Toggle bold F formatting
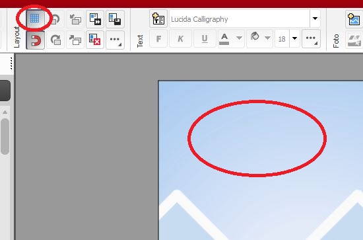The width and height of the screenshot is (363, 240). click(158, 39)
